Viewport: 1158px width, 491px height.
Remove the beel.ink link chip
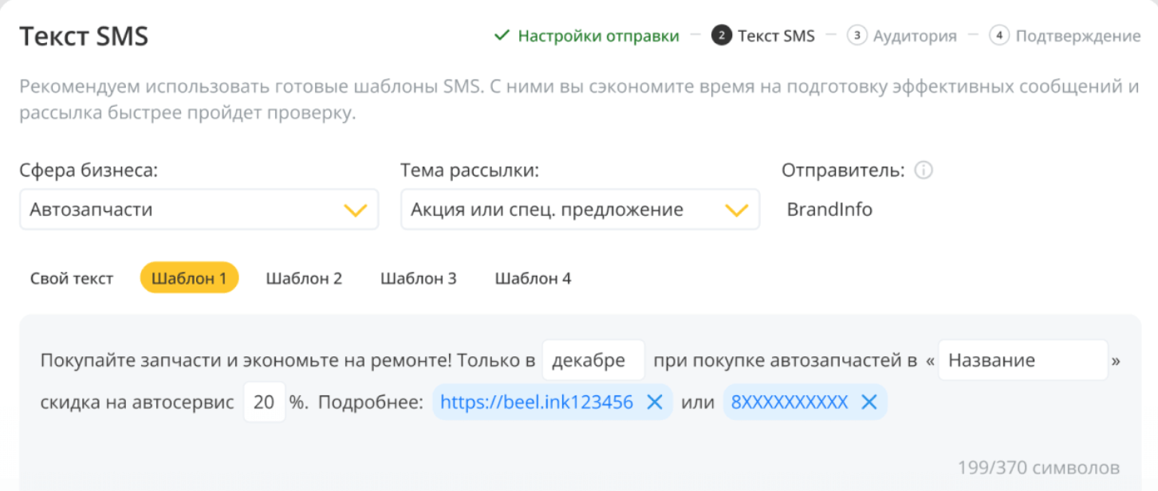(x=654, y=403)
